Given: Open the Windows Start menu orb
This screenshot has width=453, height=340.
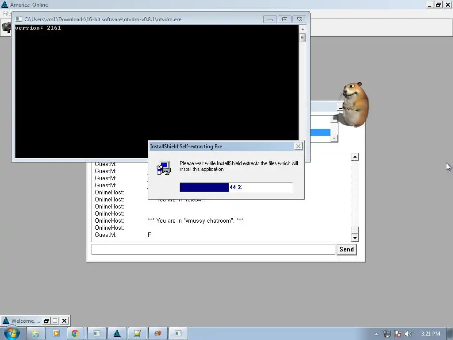Looking at the screenshot, I should 12,333.
